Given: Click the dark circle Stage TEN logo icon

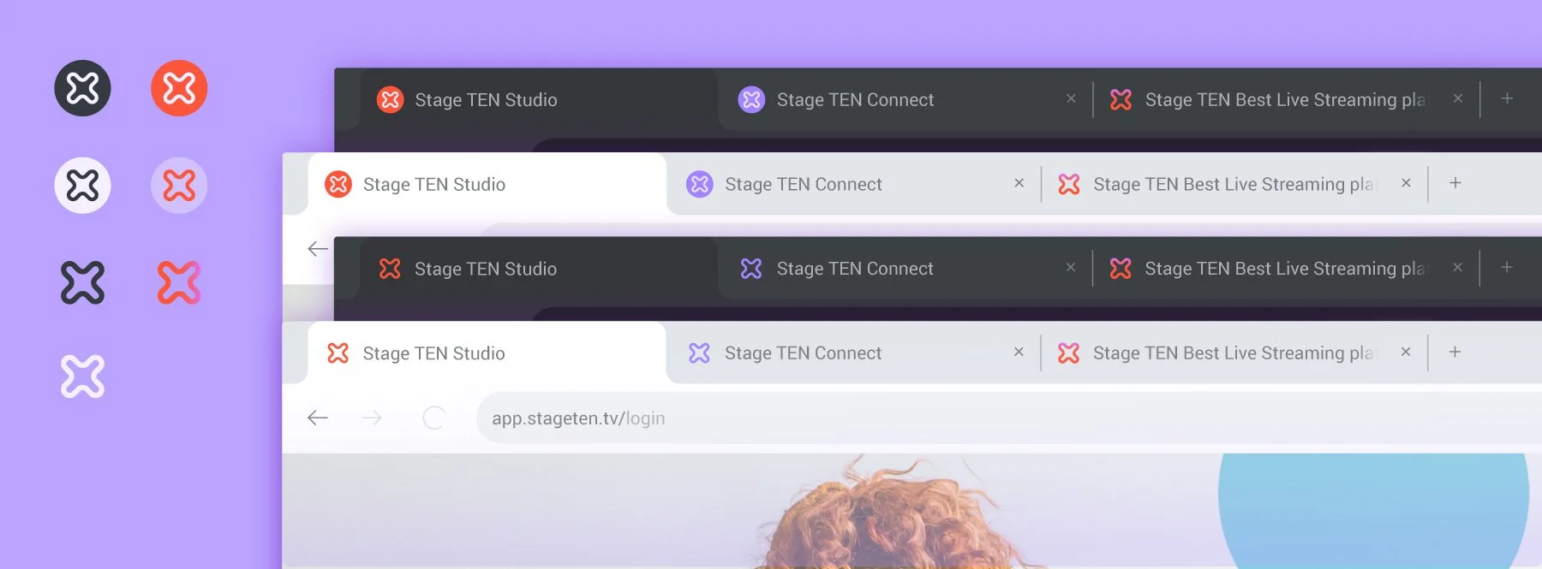Looking at the screenshot, I should pos(82,88).
